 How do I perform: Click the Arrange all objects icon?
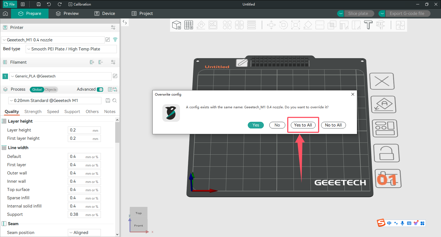[213, 25]
